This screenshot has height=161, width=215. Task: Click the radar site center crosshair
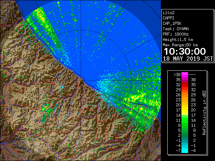pyautogui.click(x=81, y=80)
